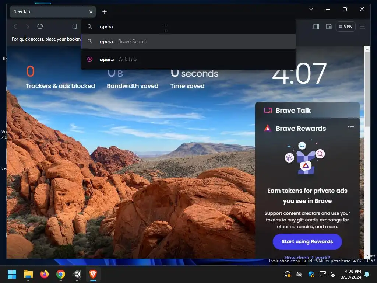Click the Trackers & ads blocked stat

[60, 77]
